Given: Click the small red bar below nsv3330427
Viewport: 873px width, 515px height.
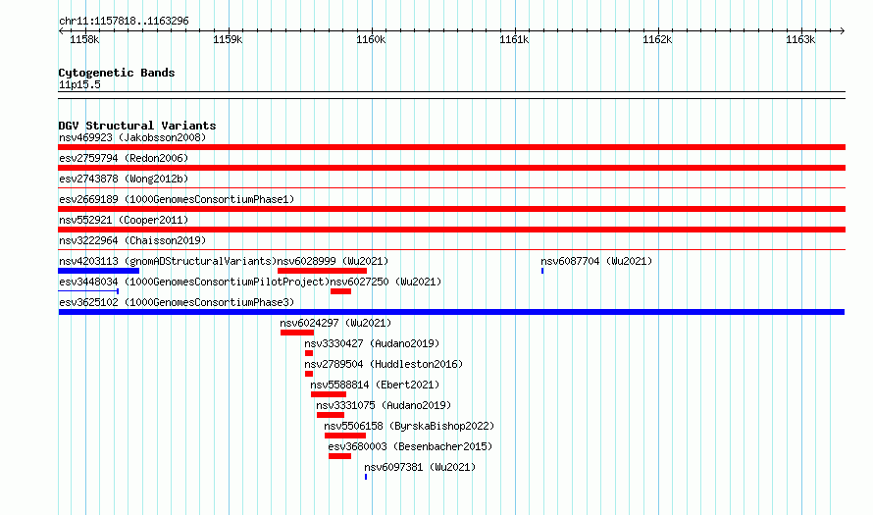Looking at the screenshot, I should click(309, 353).
